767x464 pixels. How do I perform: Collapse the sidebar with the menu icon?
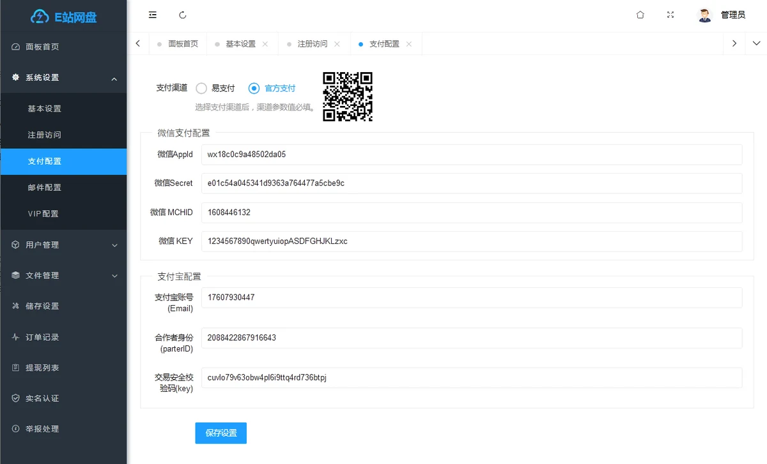coord(153,15)
